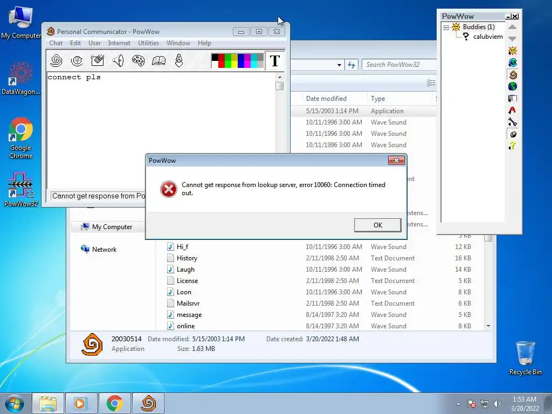Click OK in the PowWow error dialog

[x=378, y=225]
